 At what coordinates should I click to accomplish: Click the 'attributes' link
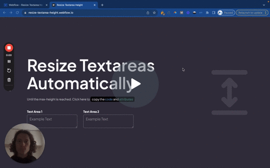click(126, 99)
